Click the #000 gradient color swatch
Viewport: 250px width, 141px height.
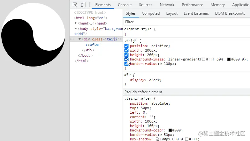coord(229,59)
